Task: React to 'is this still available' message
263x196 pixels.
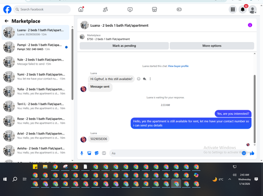Action: pyautogui.click(x=138, y=79)
